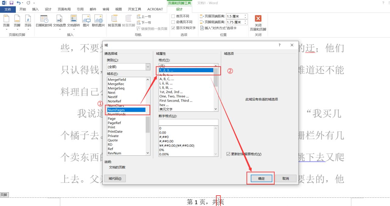Click 下一节 next section
Image resolution: width=390 pixels, height=206 pixels.
[144, 23]
